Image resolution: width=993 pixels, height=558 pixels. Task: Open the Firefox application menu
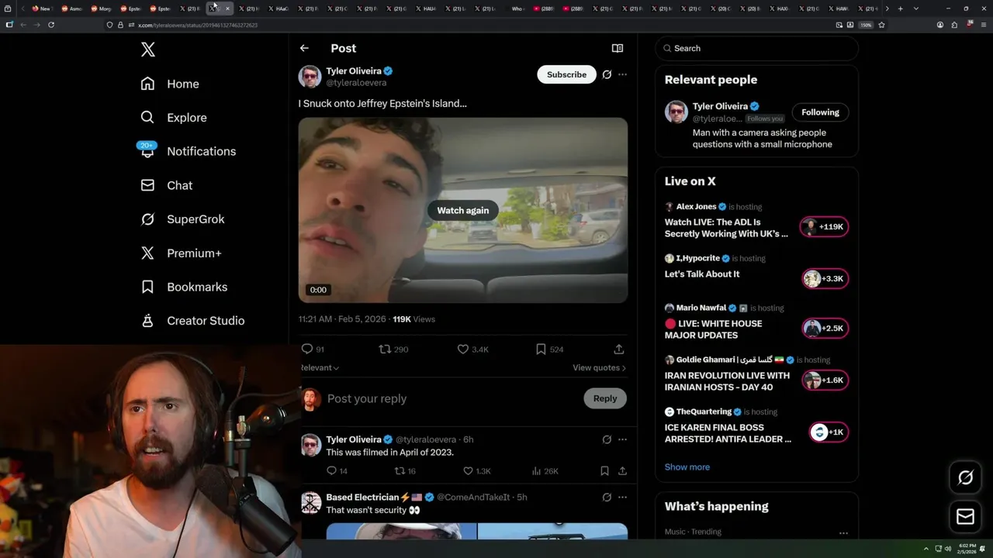pos(982,25)
